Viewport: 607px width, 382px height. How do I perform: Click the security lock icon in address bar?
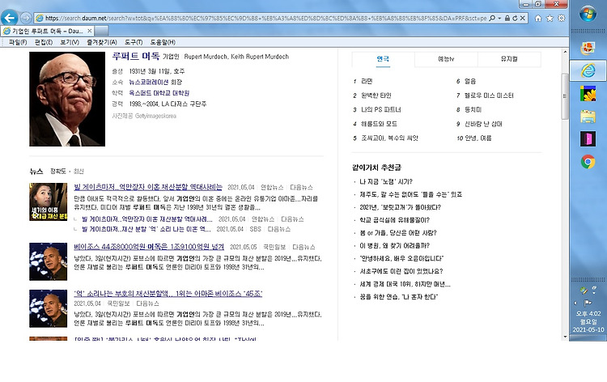coord(507,18)
